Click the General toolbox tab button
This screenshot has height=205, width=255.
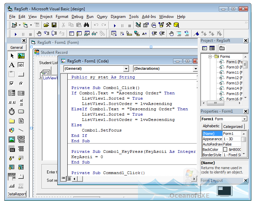(x=17, y=48)
